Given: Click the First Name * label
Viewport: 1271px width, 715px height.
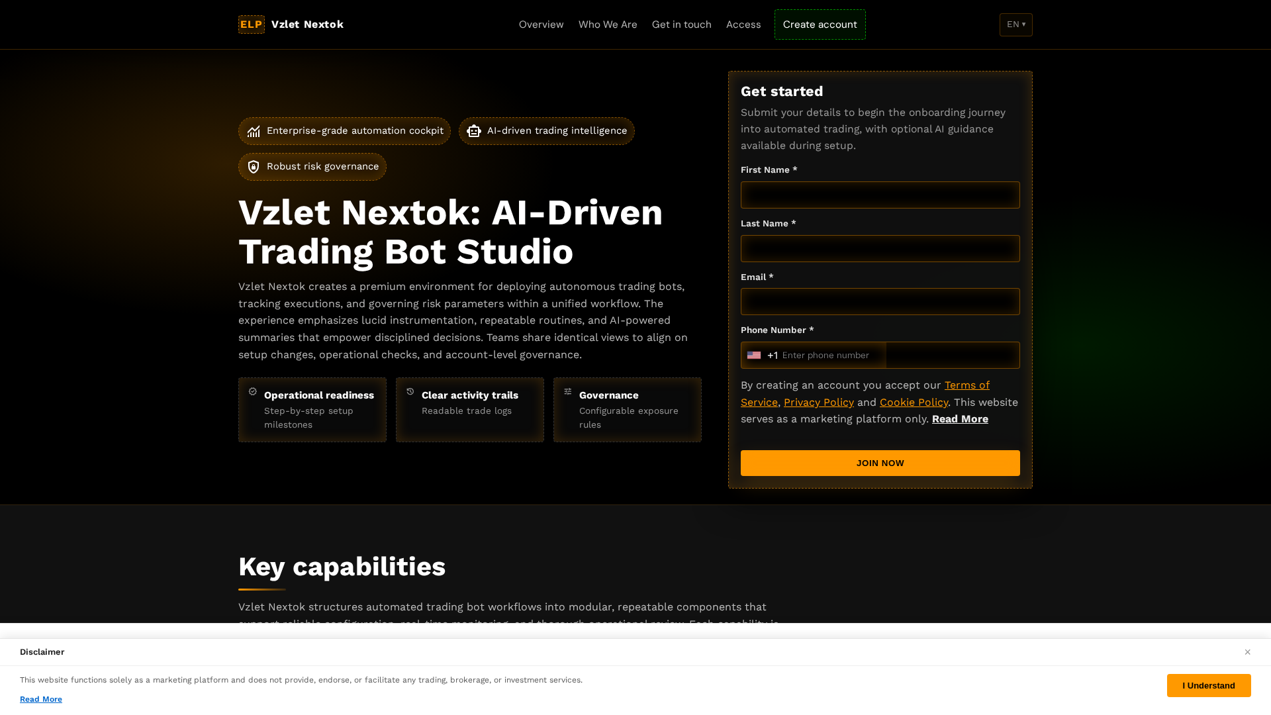Looking at the screenshot, I should click(x=769, y=170).
